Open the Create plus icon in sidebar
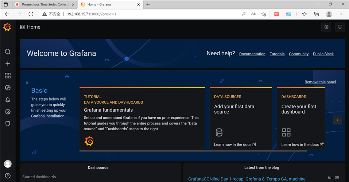The height and width of the screenshot is (182, 349). pos(8,64)
